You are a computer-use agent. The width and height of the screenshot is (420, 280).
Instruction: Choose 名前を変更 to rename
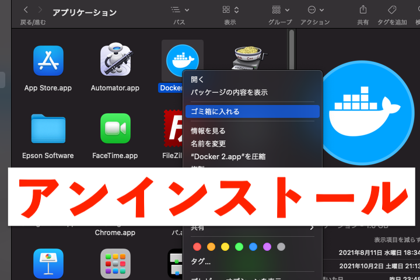point(253,143)
